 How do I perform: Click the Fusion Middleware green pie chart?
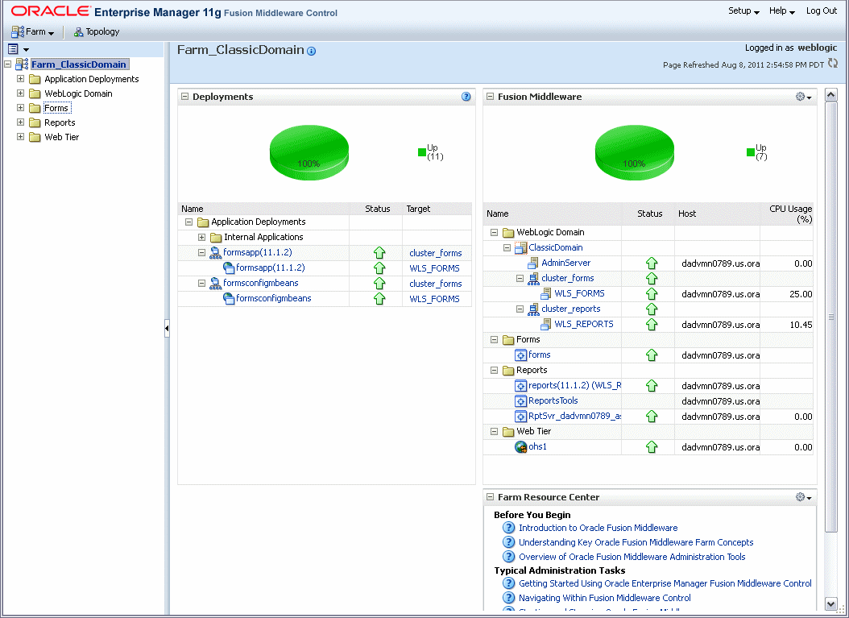click(x=634, y=153)
